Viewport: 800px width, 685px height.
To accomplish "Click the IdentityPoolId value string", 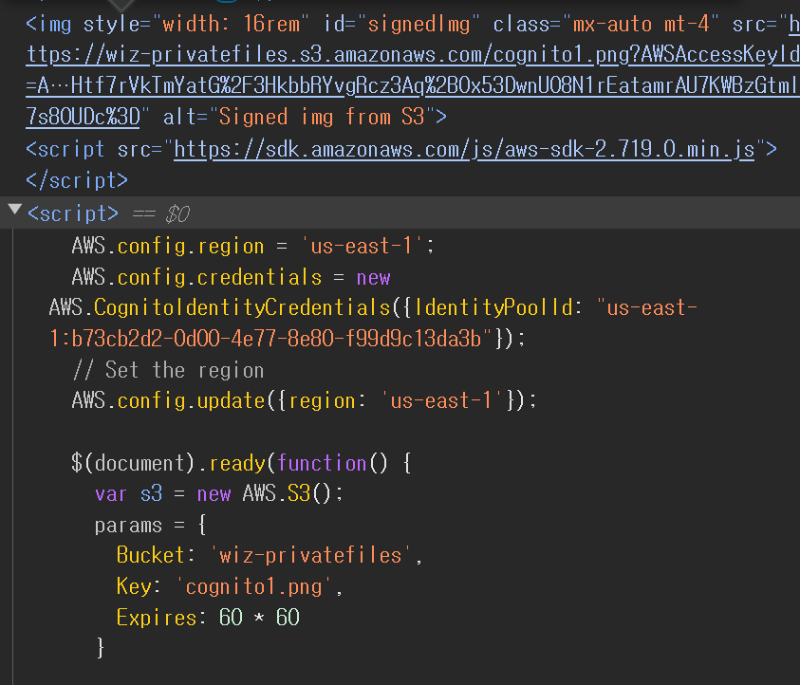I will (373, 324).
